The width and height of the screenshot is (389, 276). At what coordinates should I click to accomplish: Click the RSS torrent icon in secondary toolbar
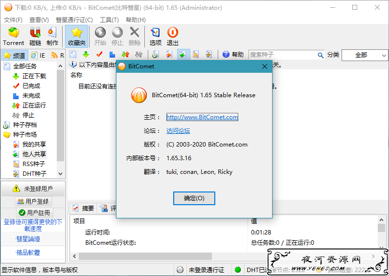point(196,54)
